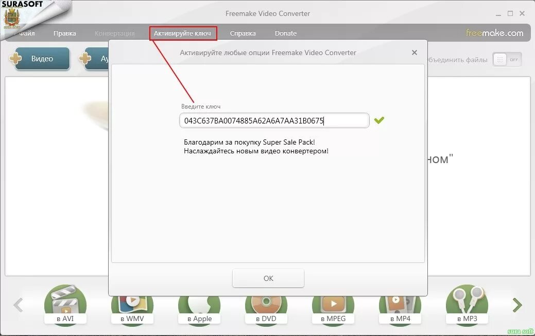Open the Правка menu
This screenshot has height=336, width=535.
[64, 33]
